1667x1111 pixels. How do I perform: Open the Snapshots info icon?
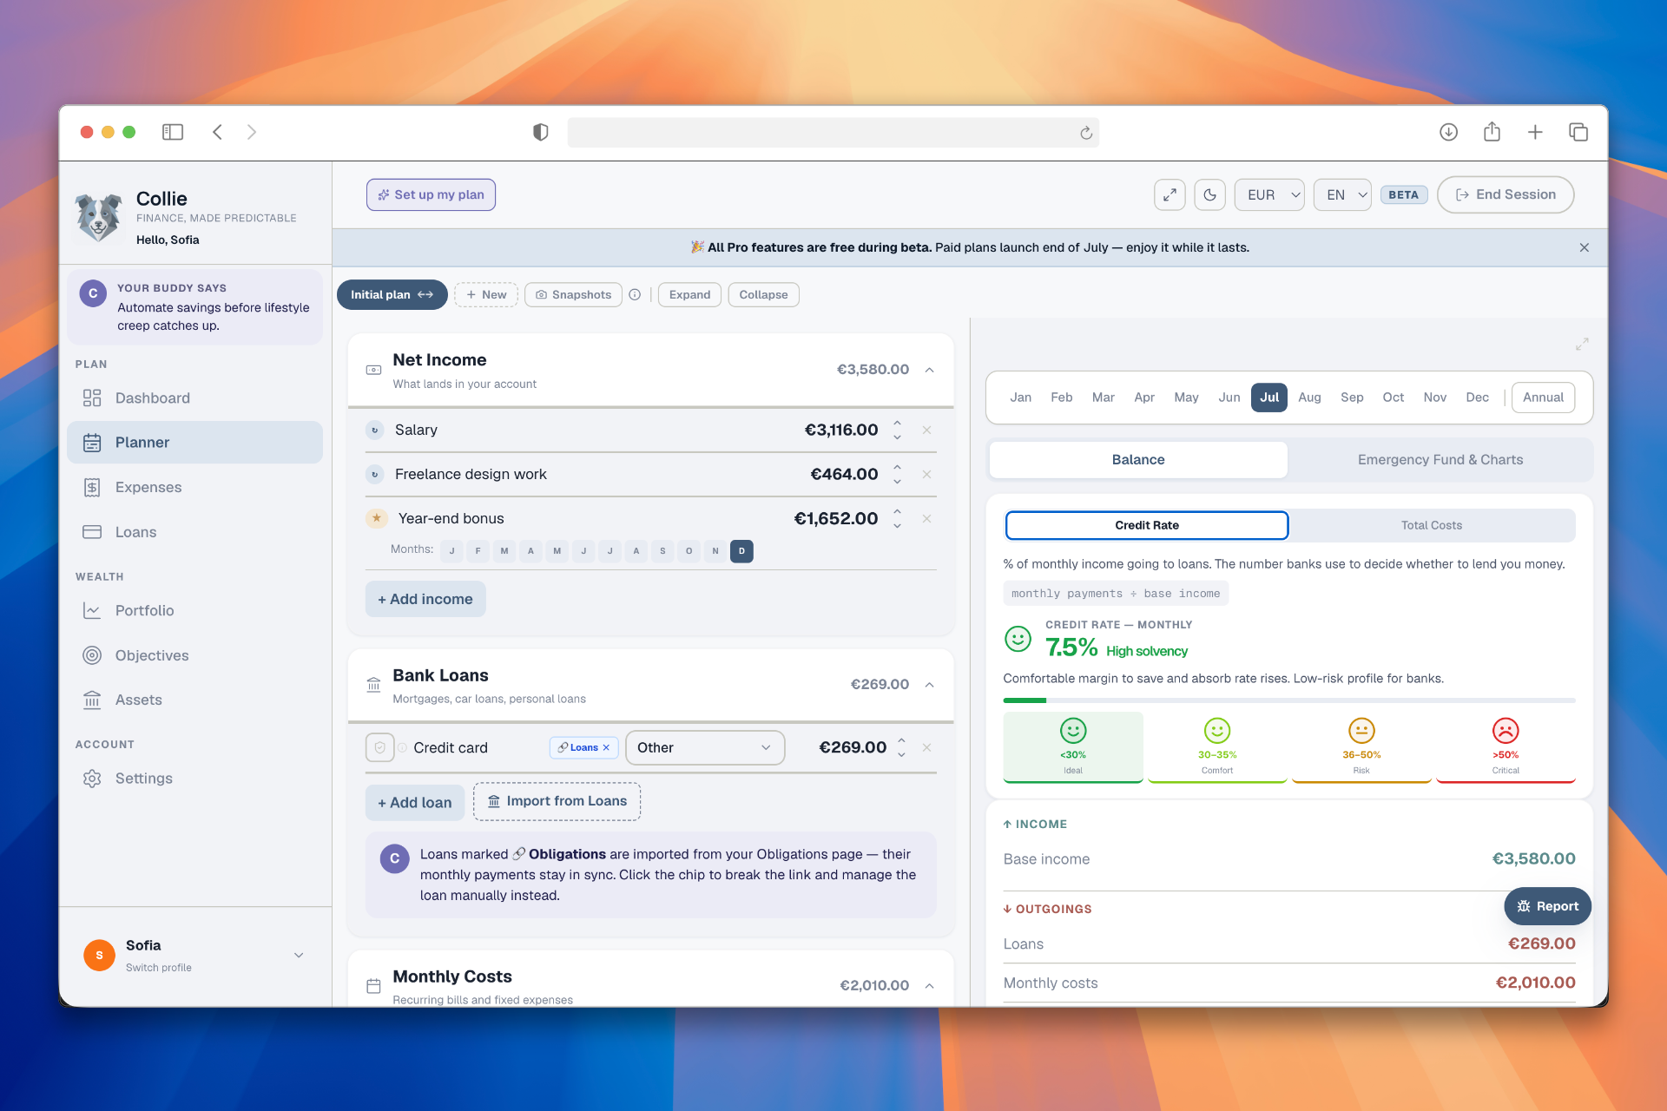[635, 295]
